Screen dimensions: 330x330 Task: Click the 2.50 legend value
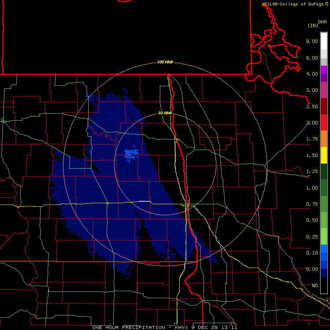312,106
